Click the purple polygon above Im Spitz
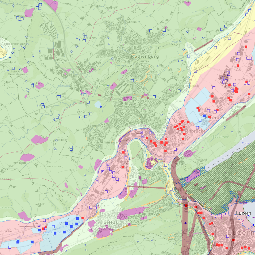The width and height of the screenshot is (255, 255). tap(27, 158)
